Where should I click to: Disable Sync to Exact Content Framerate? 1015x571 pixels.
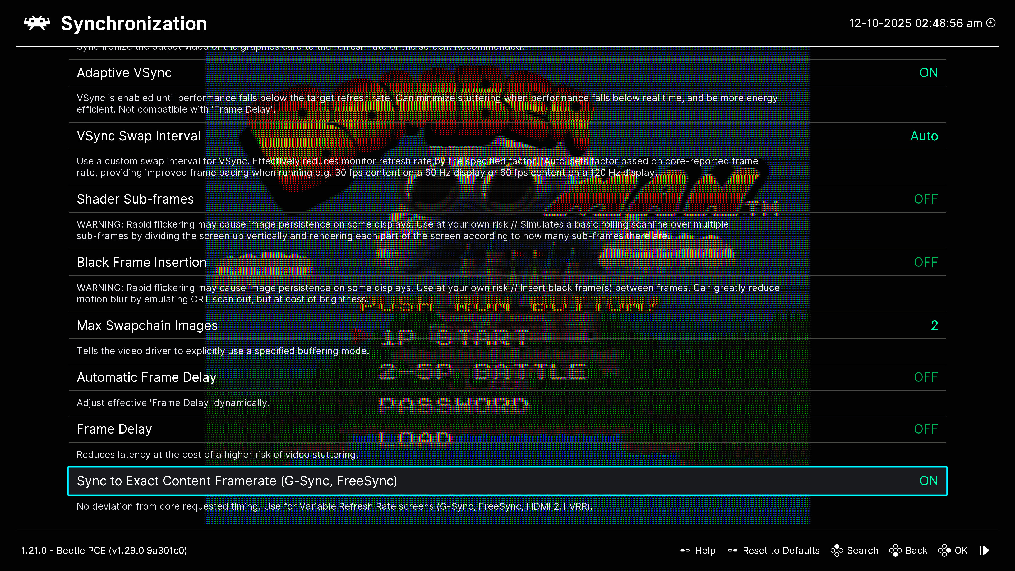point(928,481)
